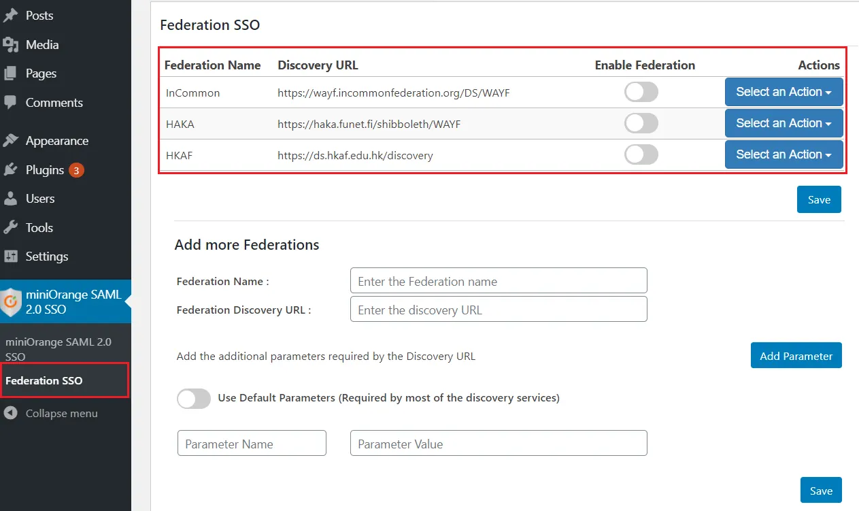Click the Collapse menu arrow icon
Image resolution: width=859 pixels, height=511 pixels.
click(x=10, y=413)
